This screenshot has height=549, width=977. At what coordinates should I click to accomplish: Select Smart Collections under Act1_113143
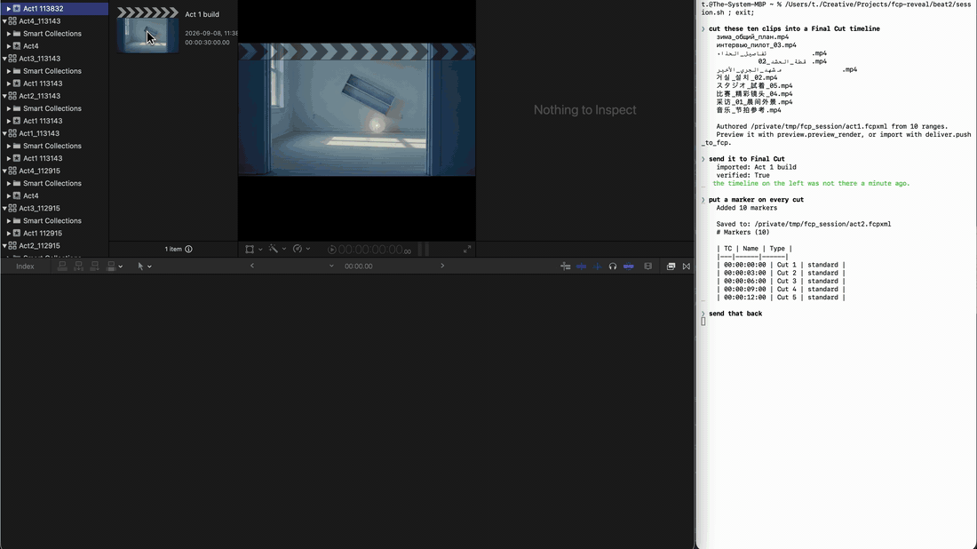point(54,146)
